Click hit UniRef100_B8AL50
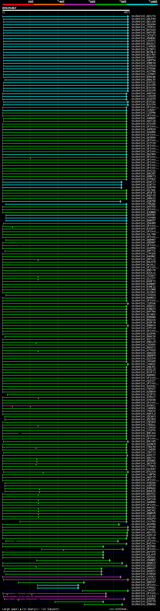 (143, 80)
